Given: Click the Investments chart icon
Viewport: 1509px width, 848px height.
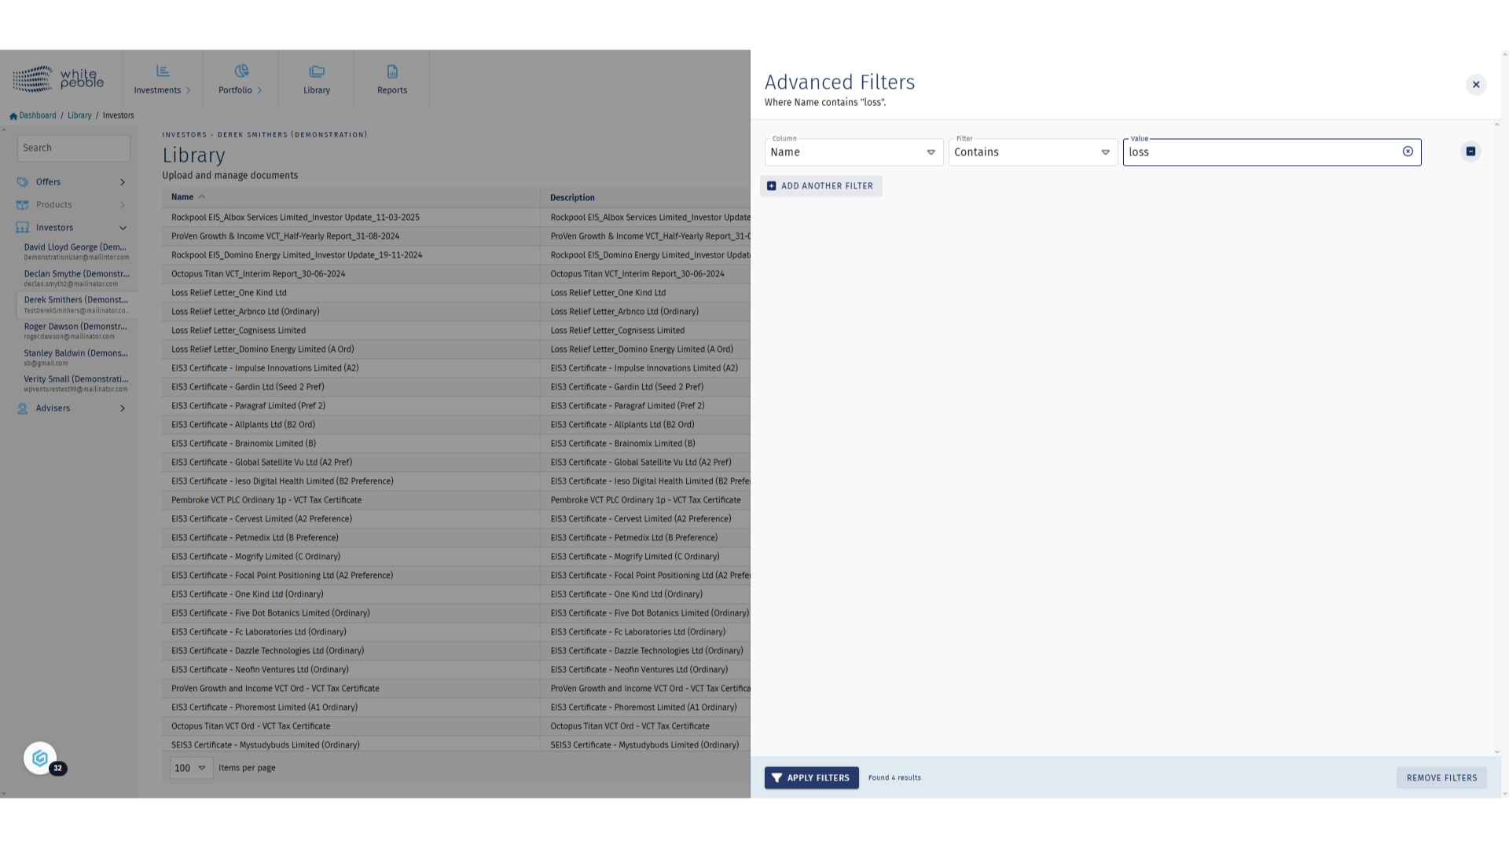Looking at the screenshot, I should [163, 71].
